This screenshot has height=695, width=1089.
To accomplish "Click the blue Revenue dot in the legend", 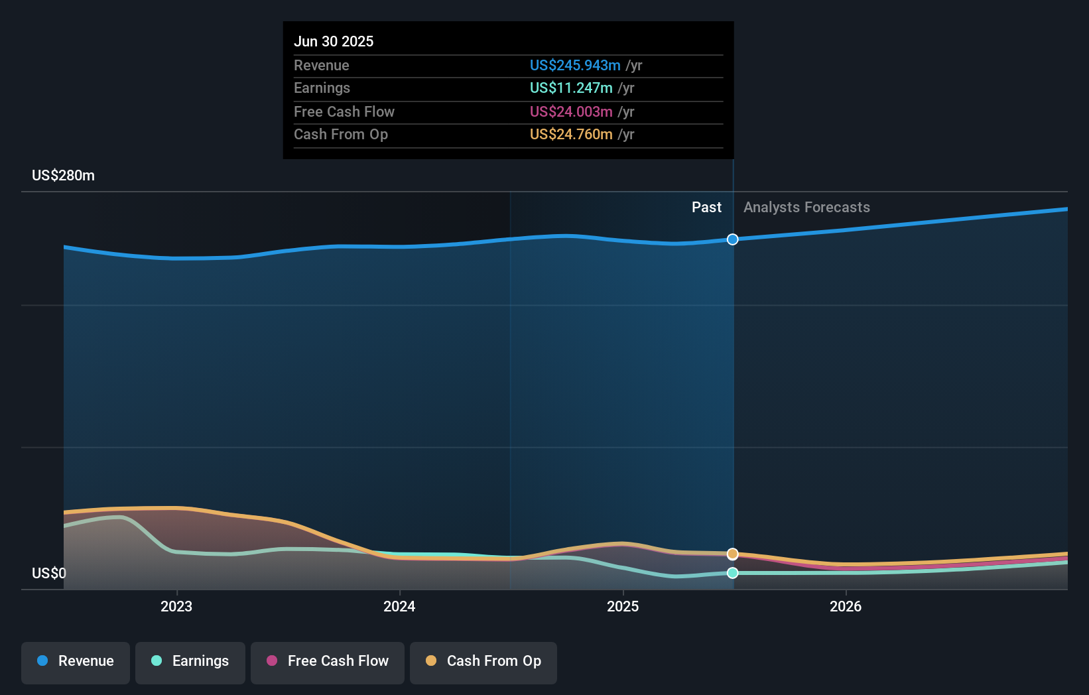I will click(42, 661).
